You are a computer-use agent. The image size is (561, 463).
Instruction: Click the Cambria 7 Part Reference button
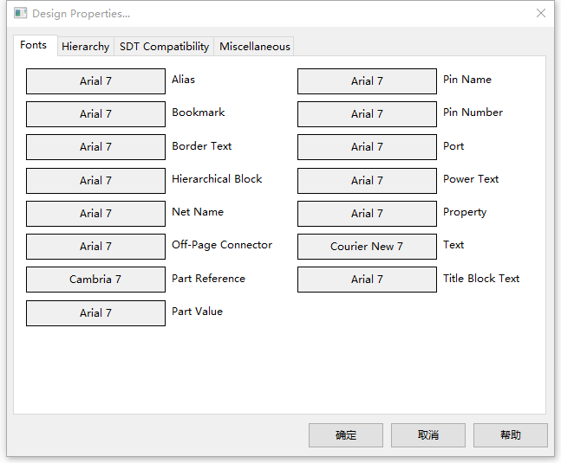coord(95,280)
